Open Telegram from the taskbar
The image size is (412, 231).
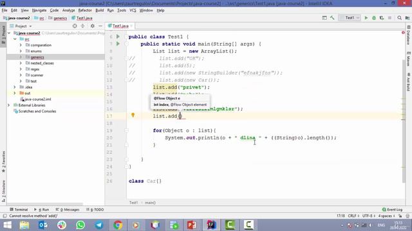pos(99,225)
